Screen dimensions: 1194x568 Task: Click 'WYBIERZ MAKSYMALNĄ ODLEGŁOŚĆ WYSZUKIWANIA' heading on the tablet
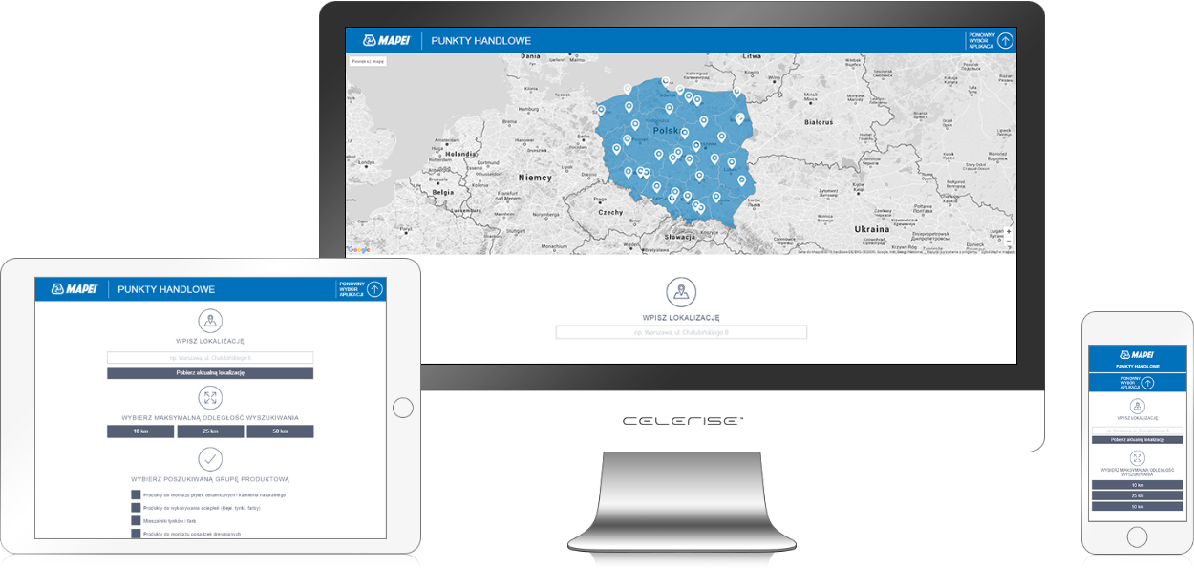point(210,417)
